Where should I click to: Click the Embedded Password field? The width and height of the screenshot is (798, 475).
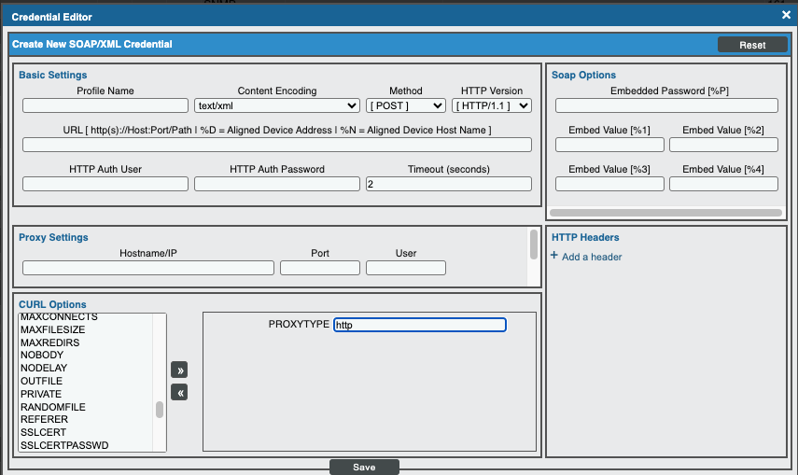(x=666, y=106)
